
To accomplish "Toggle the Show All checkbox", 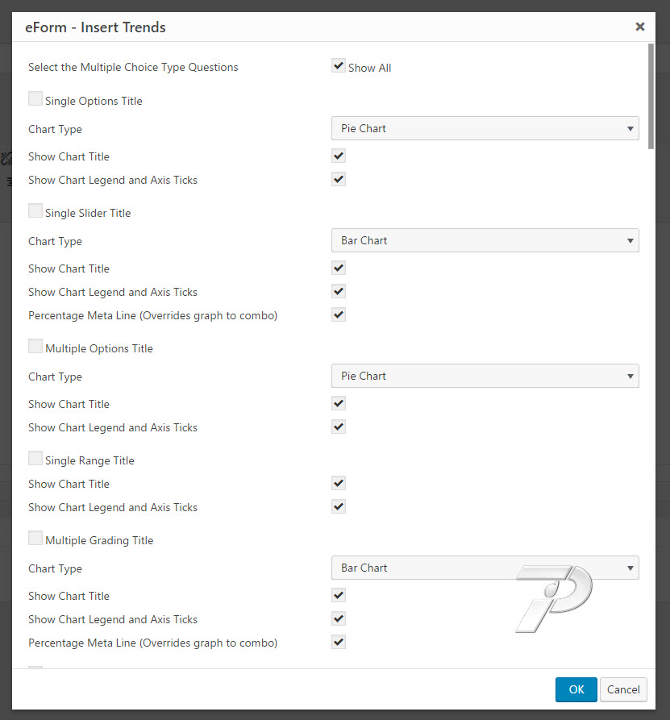I will pyautogui.click(x=339, y=65).
